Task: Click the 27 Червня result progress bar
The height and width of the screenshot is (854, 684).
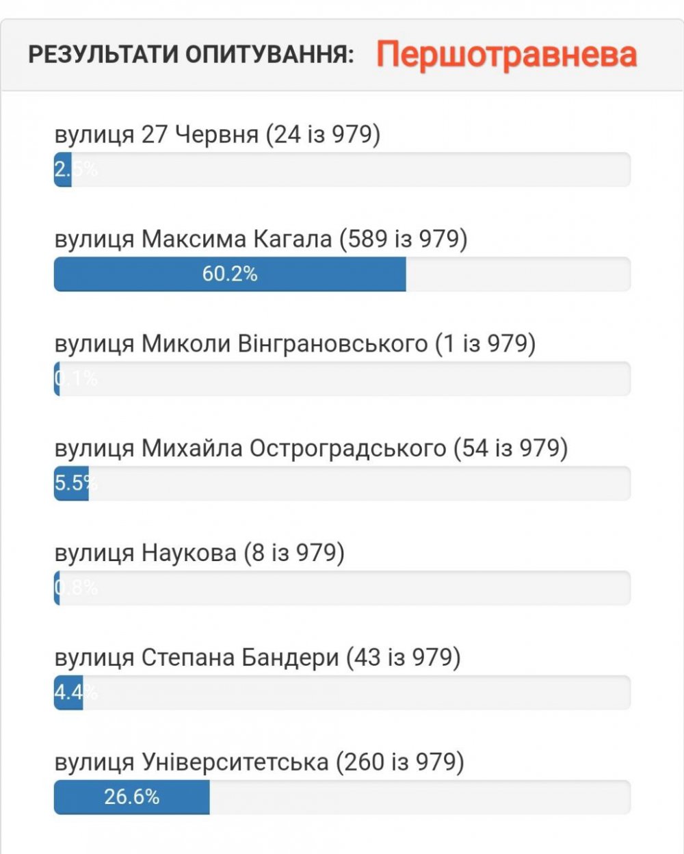Action: pyautogui.click(x=342, y=170)
